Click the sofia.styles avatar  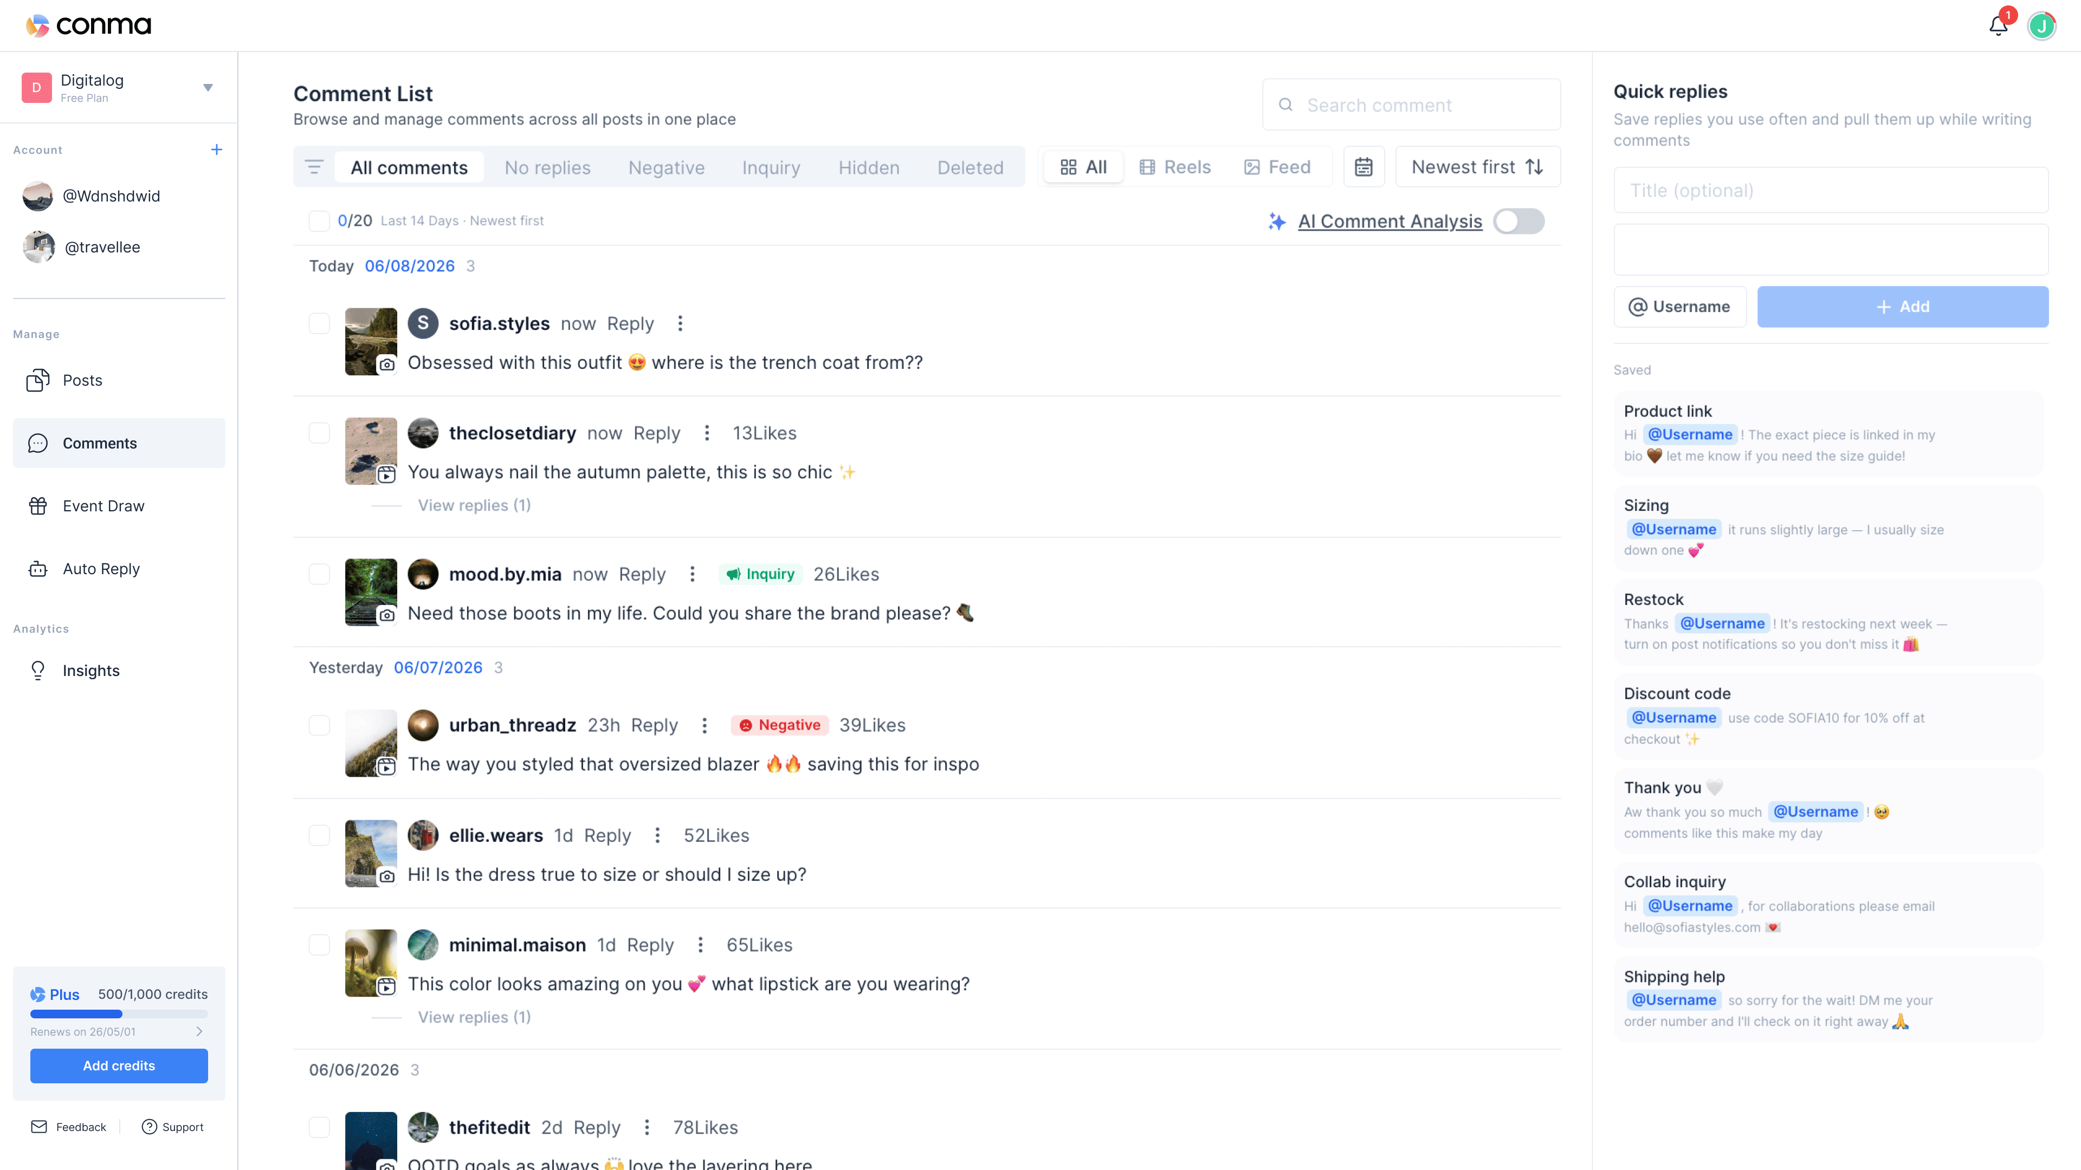(423, 323)
